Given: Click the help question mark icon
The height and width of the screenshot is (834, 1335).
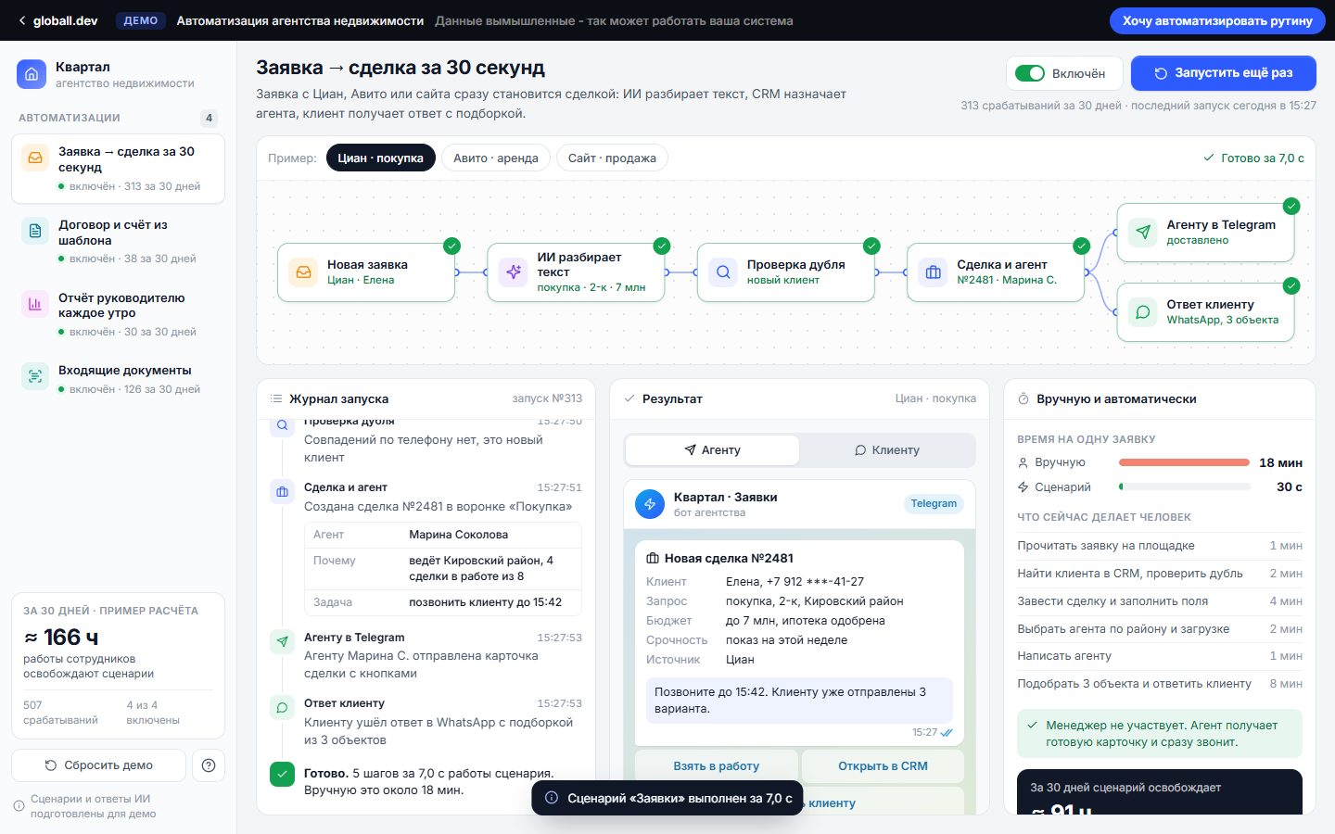Looking at the screenshot, I should click(209, 765).
